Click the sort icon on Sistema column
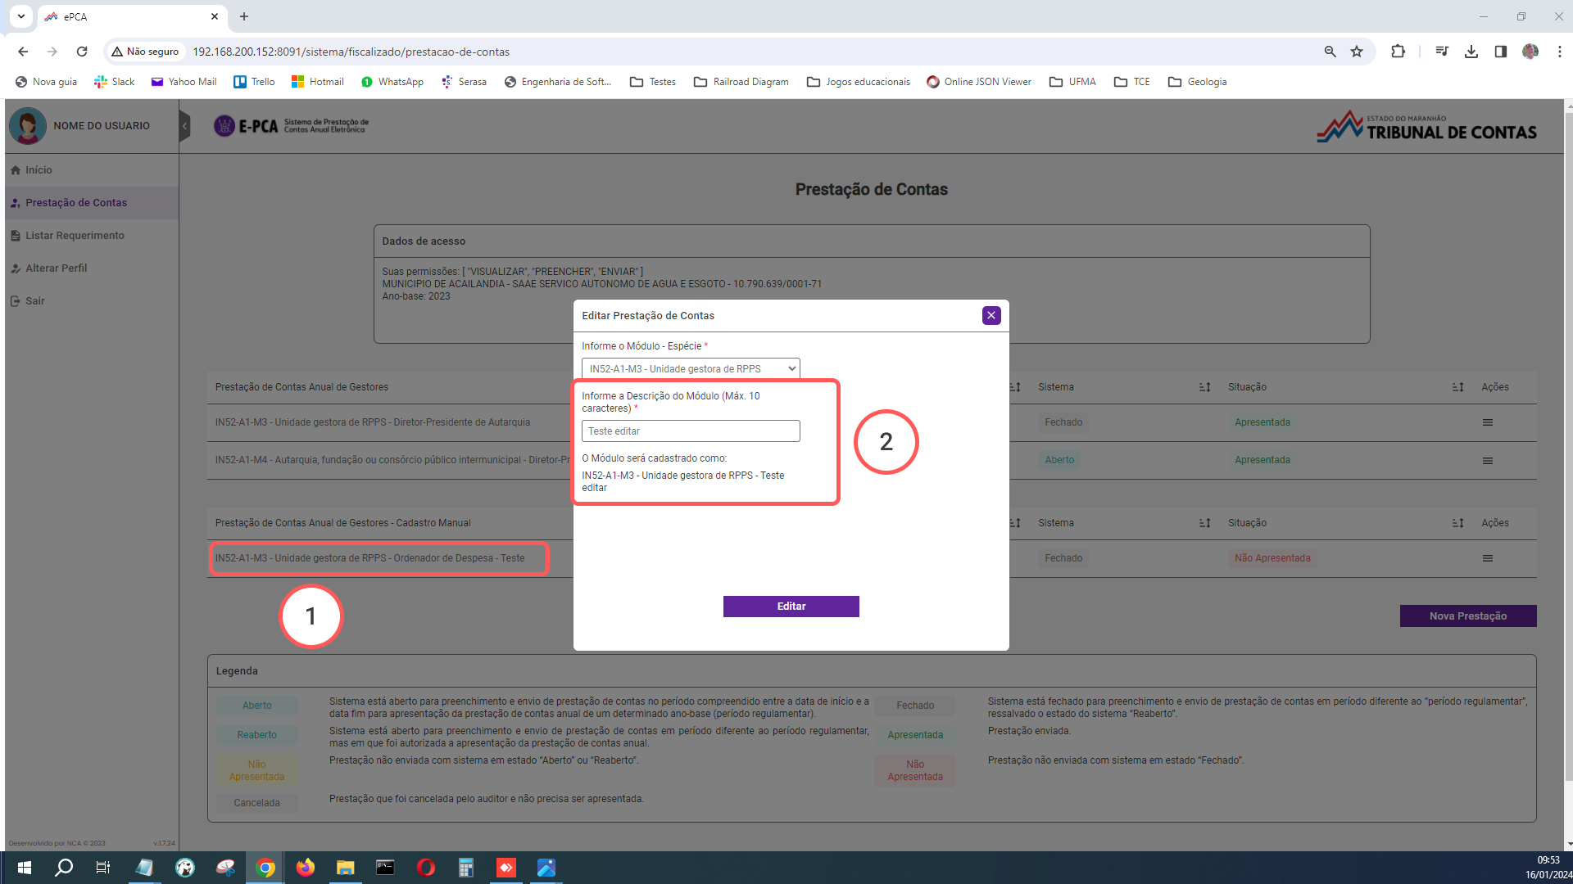1573x884 pixels. click(x=1204, y=386)
